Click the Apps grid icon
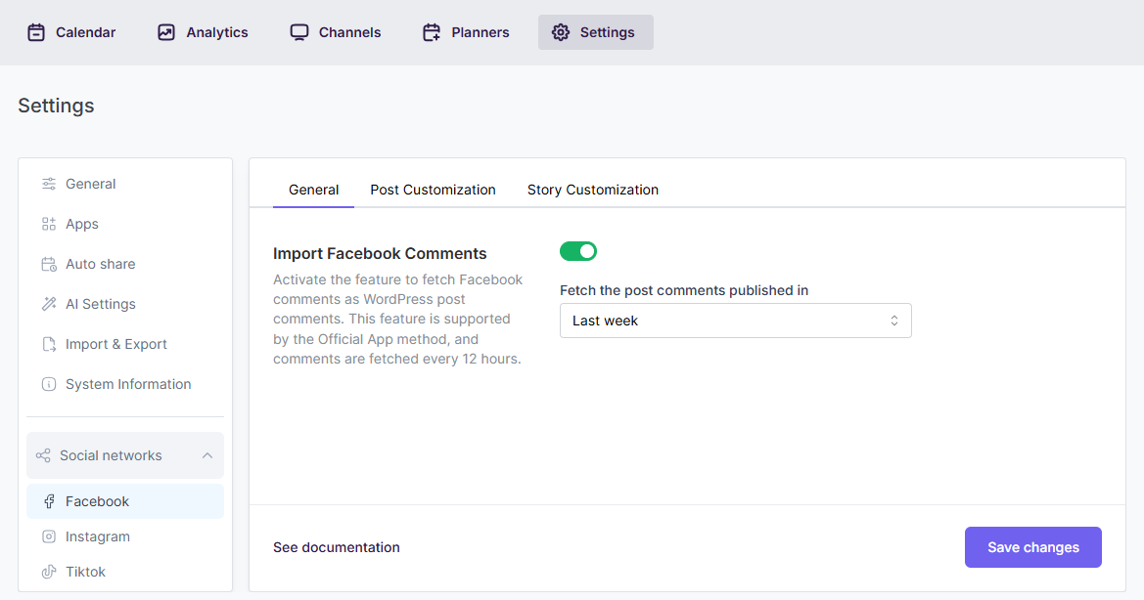 click(x=49, y=224)
